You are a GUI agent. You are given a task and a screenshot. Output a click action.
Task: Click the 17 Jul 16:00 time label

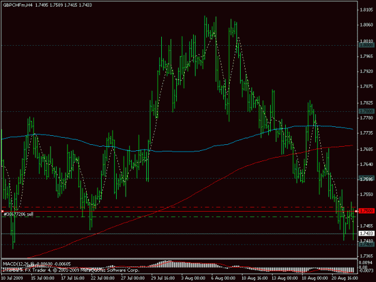[x=73, y=278]
